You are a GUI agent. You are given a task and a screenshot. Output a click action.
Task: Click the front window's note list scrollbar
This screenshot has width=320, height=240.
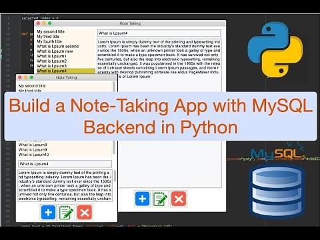click(x=114, y=118)
